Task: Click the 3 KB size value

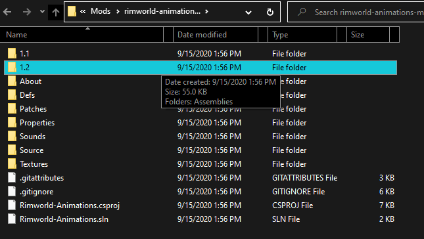Action: [x=387, y=178]
